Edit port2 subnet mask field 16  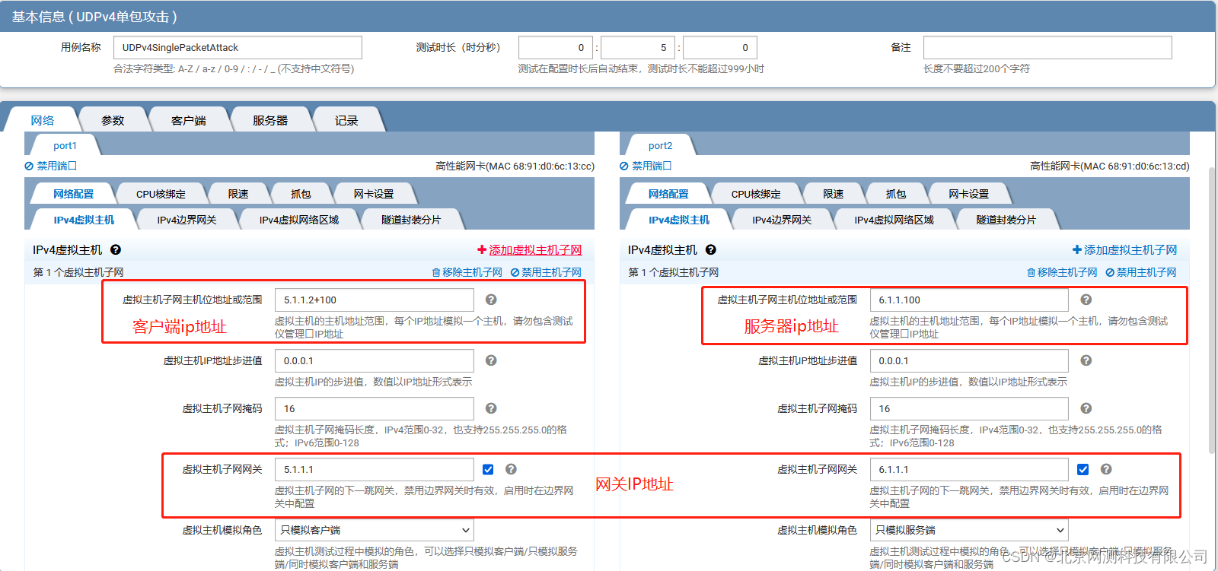(x=969, y=408)
